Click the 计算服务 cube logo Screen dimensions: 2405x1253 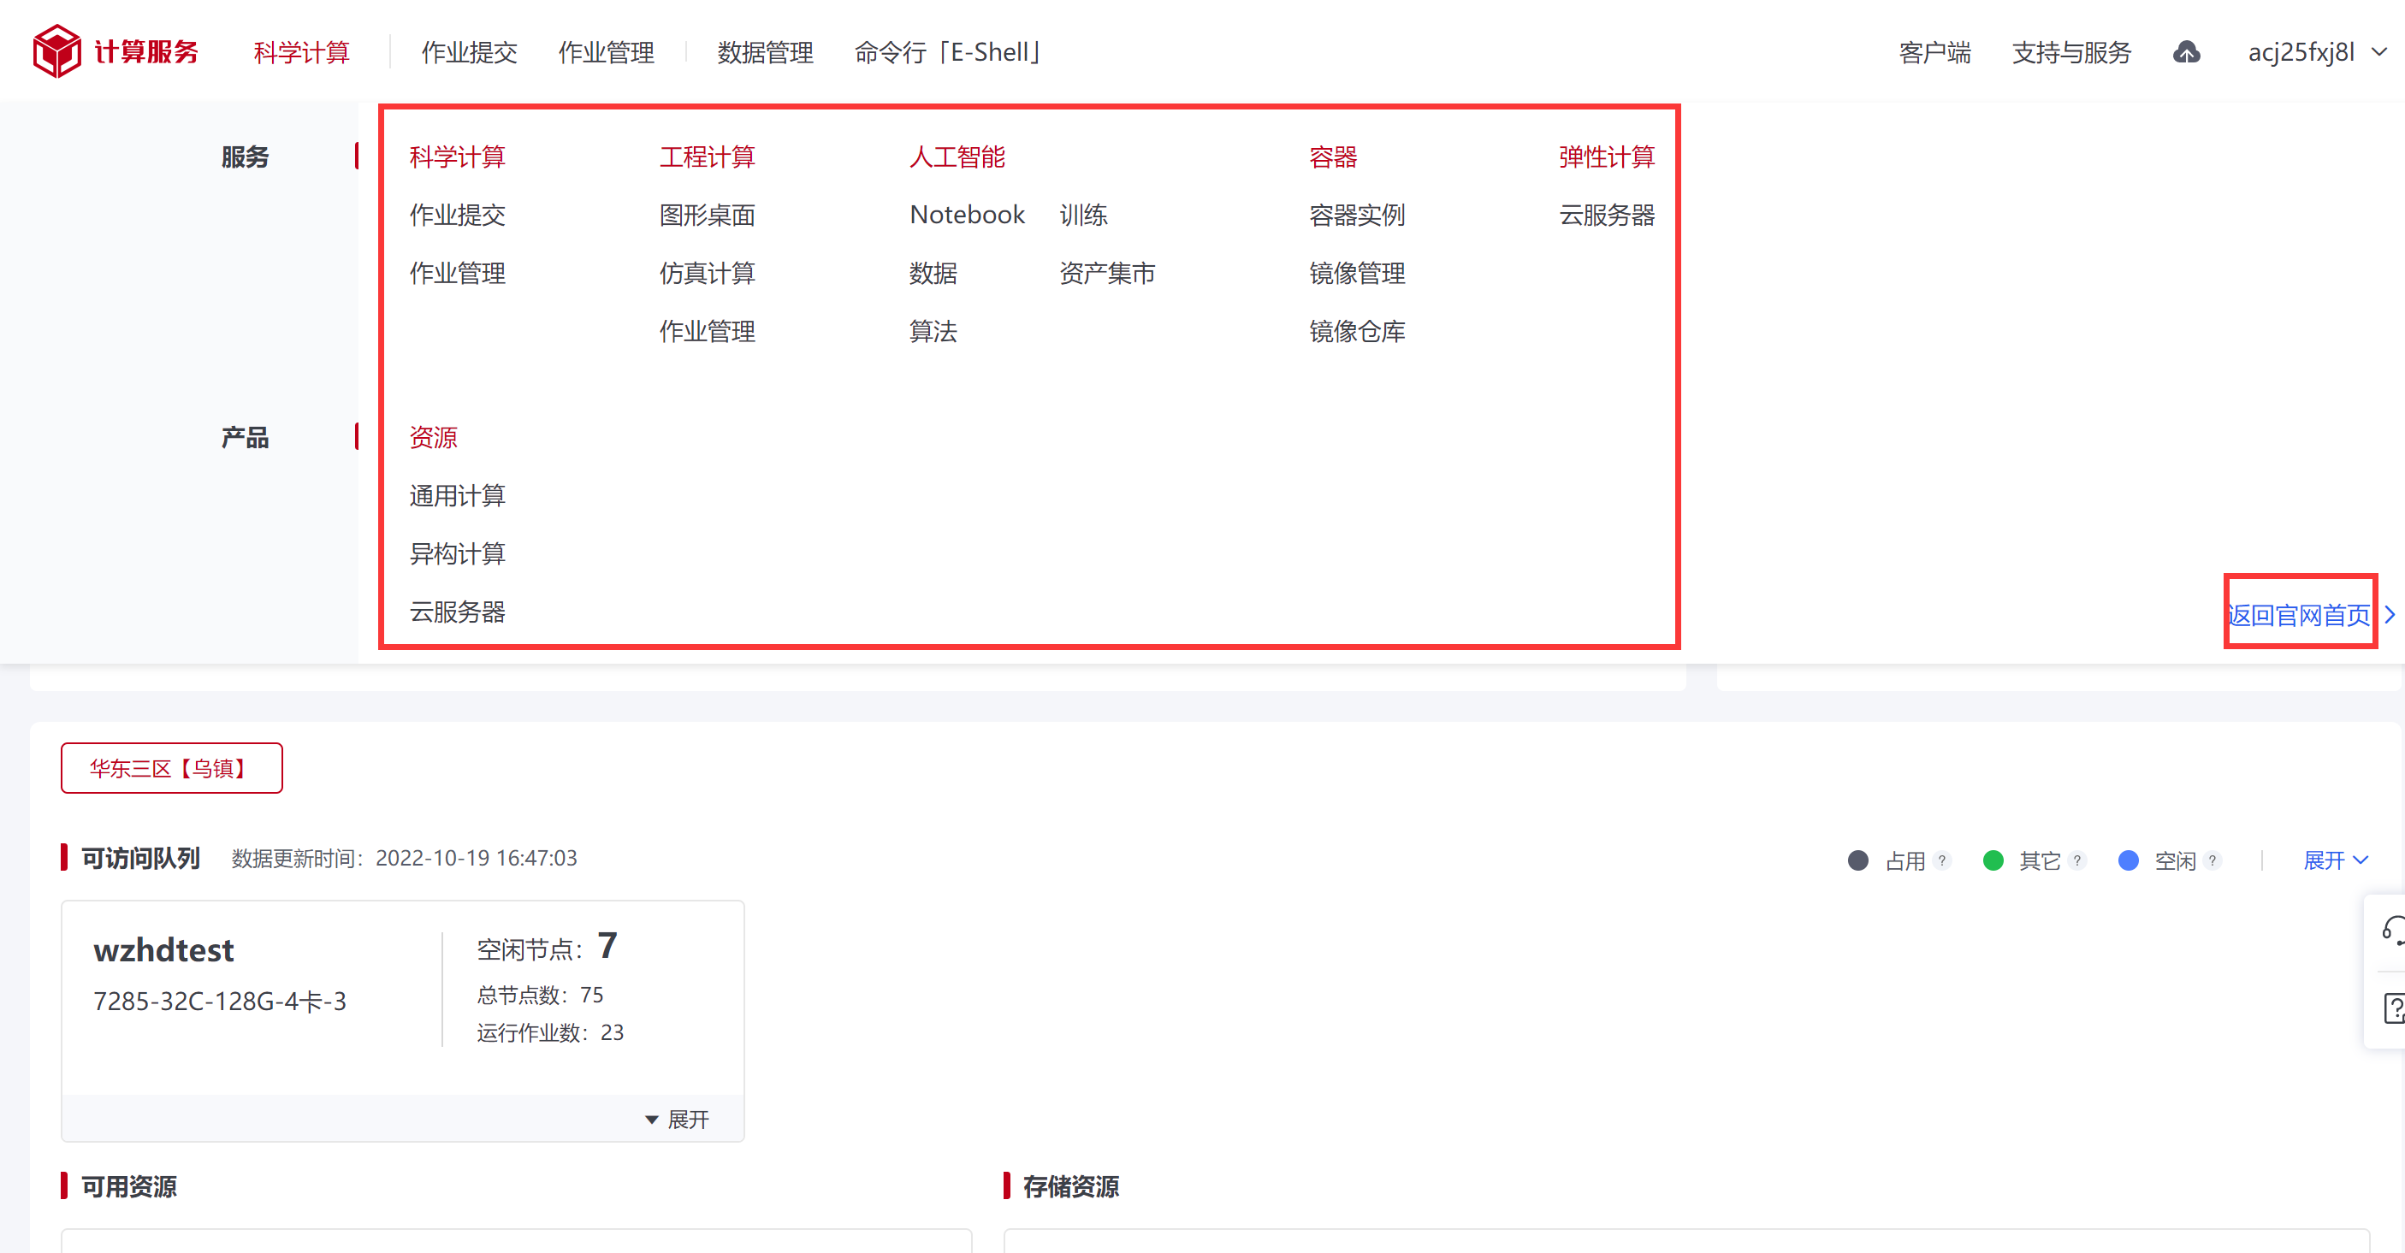tap(57, 51)
